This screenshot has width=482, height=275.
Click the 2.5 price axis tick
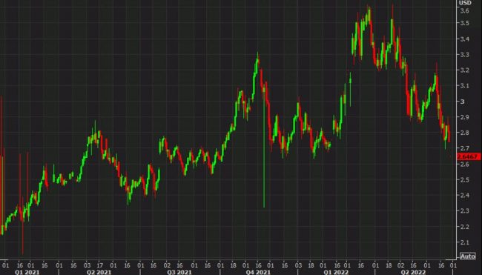(x=464, y=179)
